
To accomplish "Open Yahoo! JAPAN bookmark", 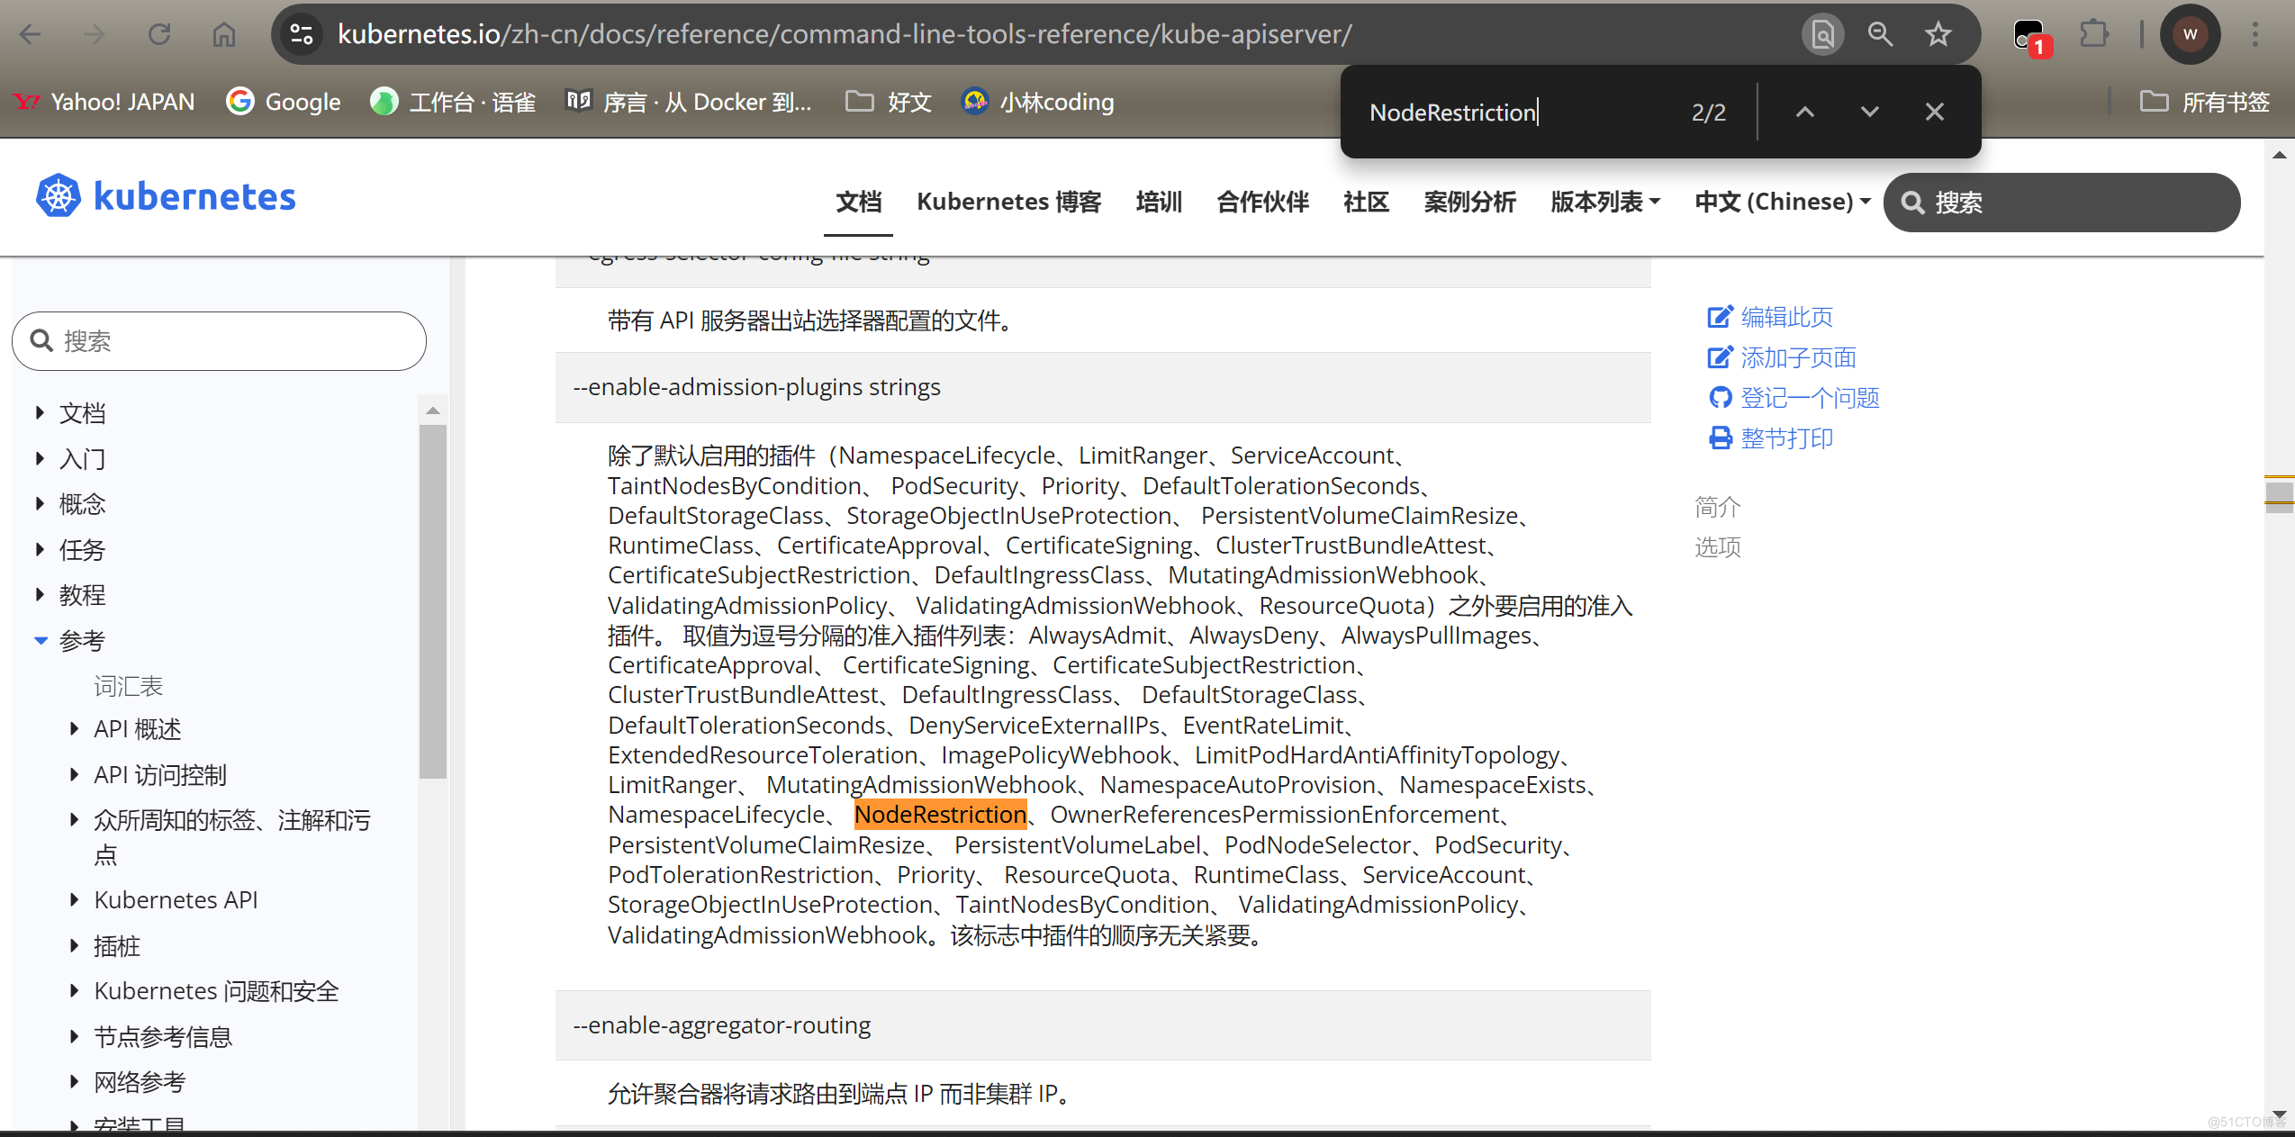I will [x=104, y=102].
